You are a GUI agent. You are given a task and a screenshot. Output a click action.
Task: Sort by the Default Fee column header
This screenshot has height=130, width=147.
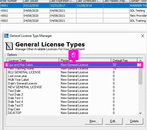point(124,60)
